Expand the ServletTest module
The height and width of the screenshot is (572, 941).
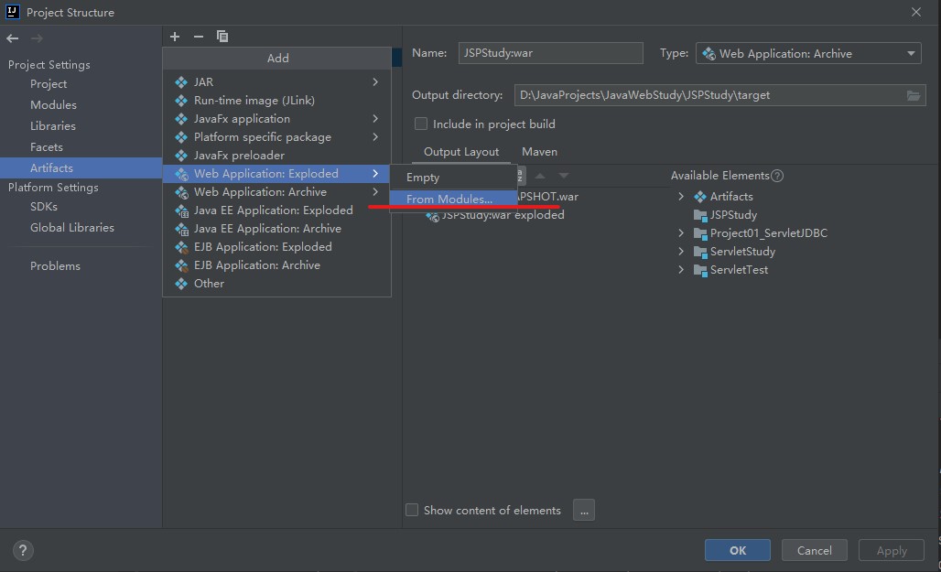click(681, 270)
